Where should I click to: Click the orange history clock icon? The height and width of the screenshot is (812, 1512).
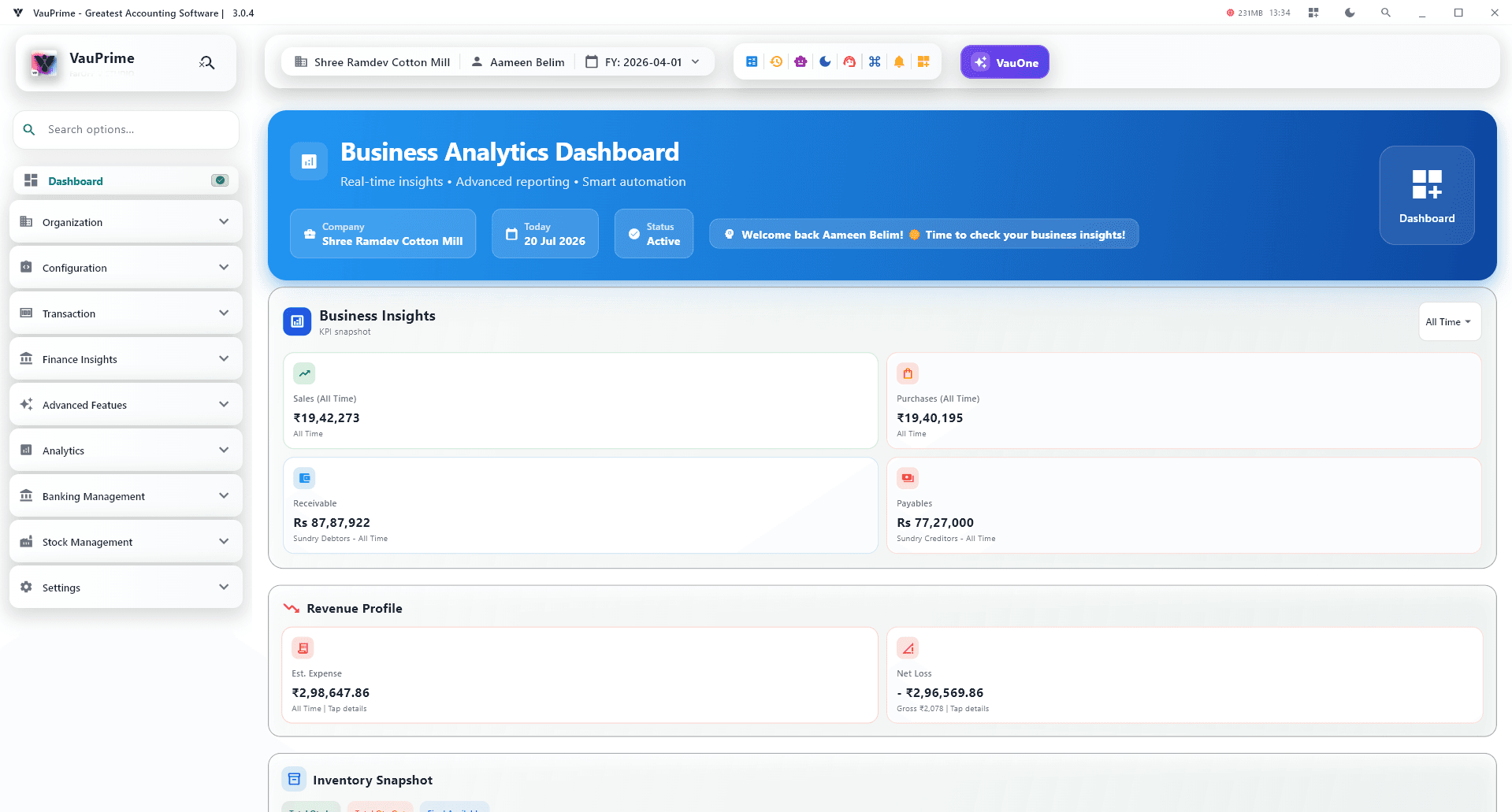[776, 62]
